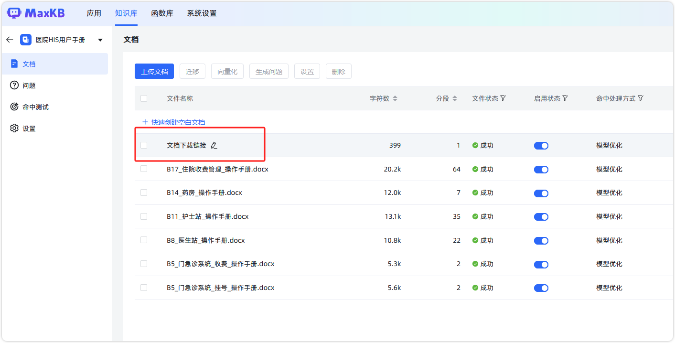Open the 命中处理方式 filter funnel
This screenshot has height=343, width=675.
(640, 97)
